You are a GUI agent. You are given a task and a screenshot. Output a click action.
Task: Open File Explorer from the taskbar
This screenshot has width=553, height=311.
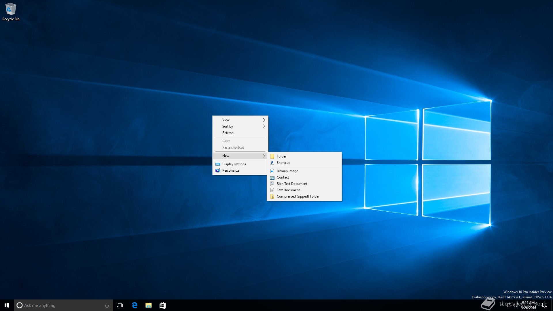click(x=149, y=305)
